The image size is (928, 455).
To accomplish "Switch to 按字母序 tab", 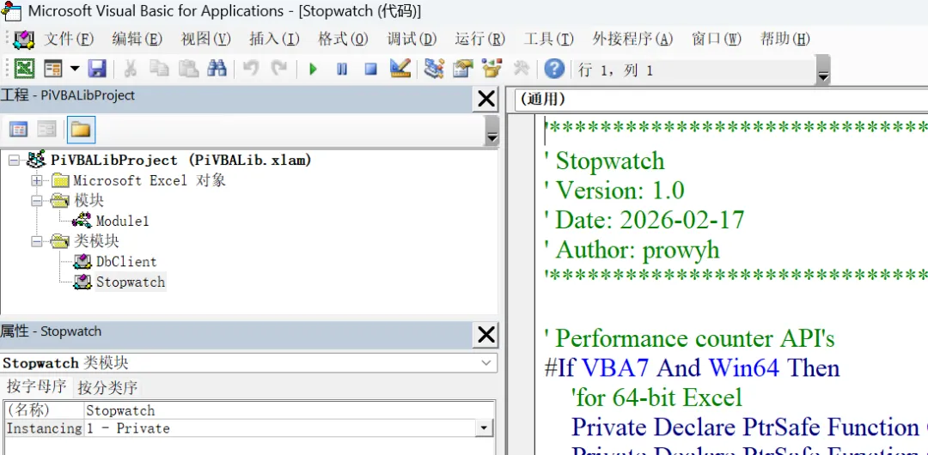I will [37, 387].
